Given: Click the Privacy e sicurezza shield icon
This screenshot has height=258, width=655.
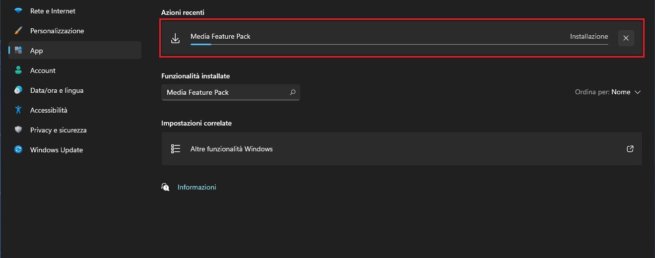Looking at the screenshot, I should click(18, 130).
